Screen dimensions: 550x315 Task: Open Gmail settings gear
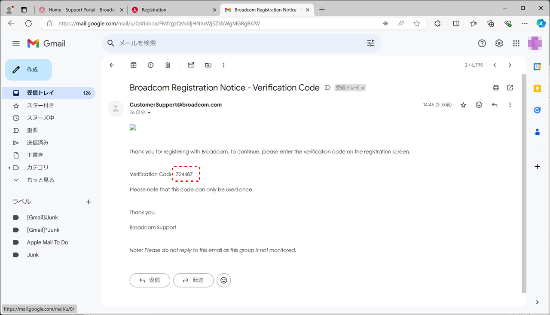click(499, 43)
